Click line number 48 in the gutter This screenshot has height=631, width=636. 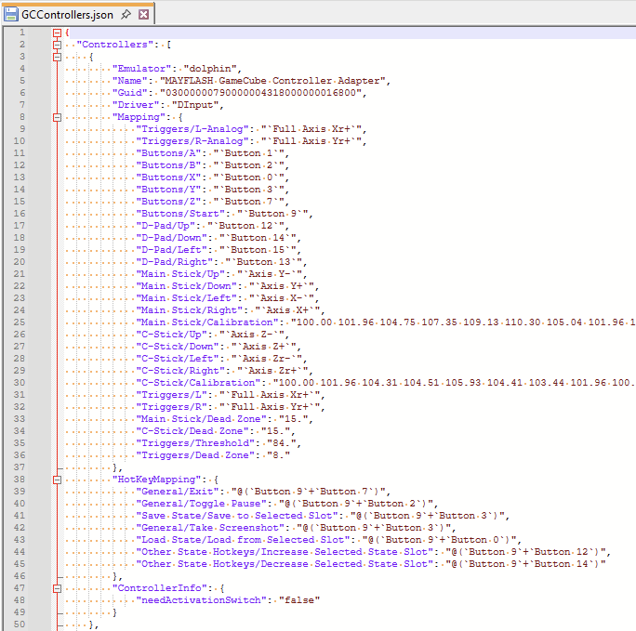click(x=20, y=600)
